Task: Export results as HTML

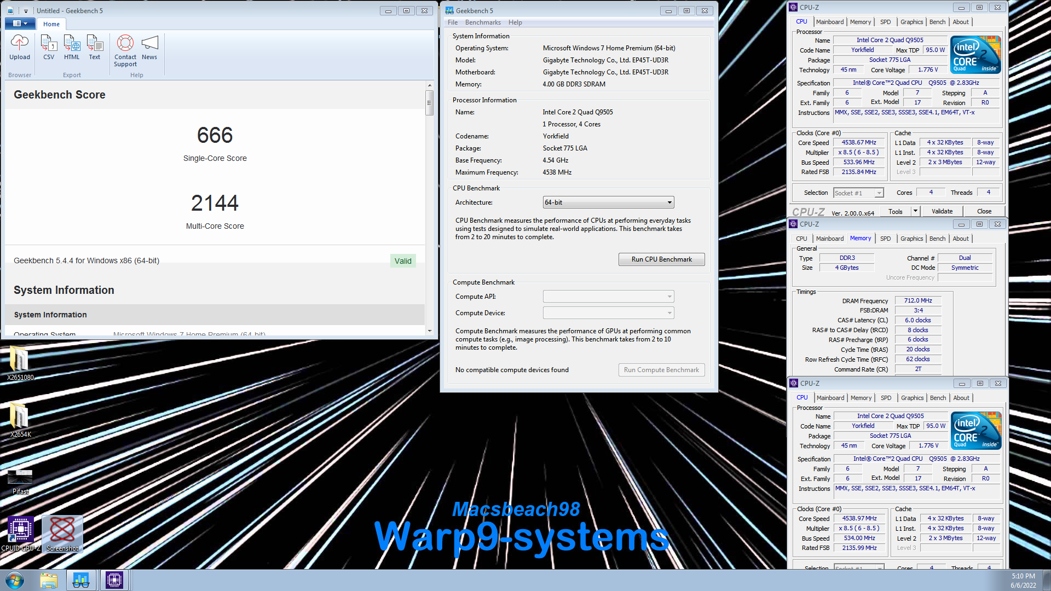Action: [x=72, y=47]
